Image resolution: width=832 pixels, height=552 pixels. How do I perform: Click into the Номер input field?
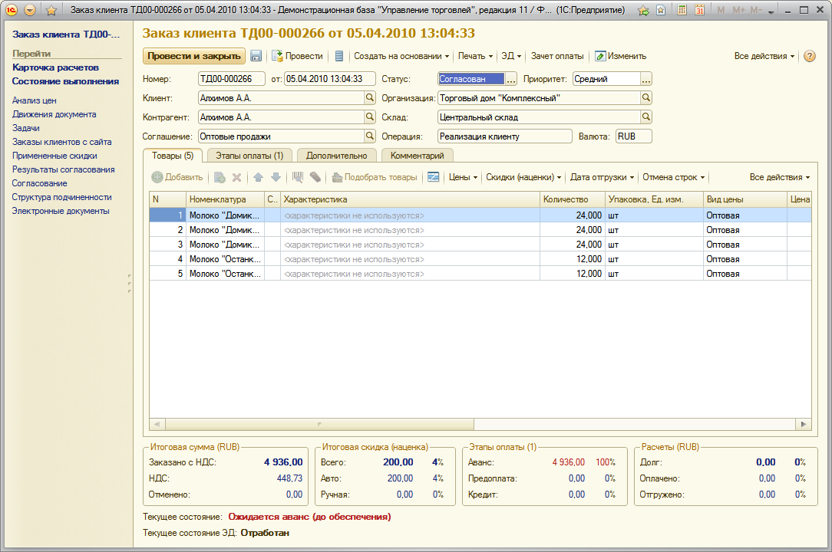click(x=230, y=79)
